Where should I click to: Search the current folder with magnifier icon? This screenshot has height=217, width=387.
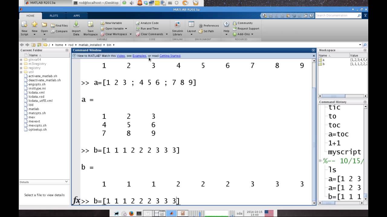(365, 45)
